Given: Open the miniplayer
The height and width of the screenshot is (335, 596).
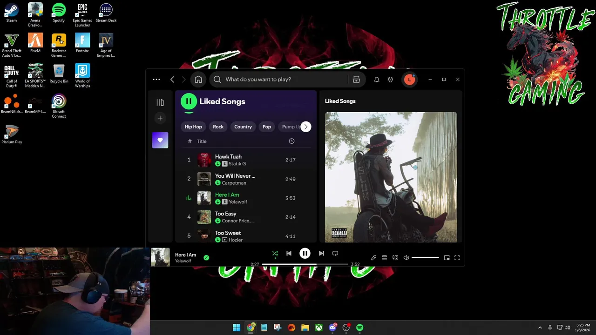Looking at the screenshot, I should coord(447,258).
